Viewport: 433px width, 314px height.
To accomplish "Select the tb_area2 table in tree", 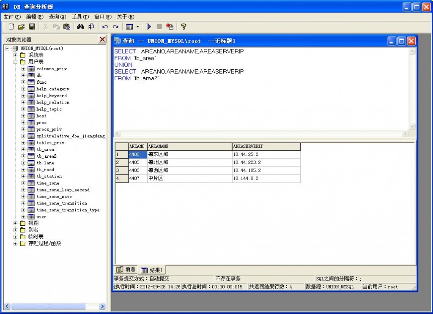I will 46,156.
